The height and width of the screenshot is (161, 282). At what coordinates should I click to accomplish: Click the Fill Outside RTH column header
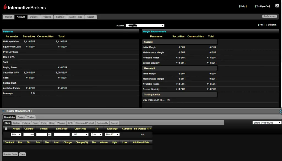click(143, 129)
